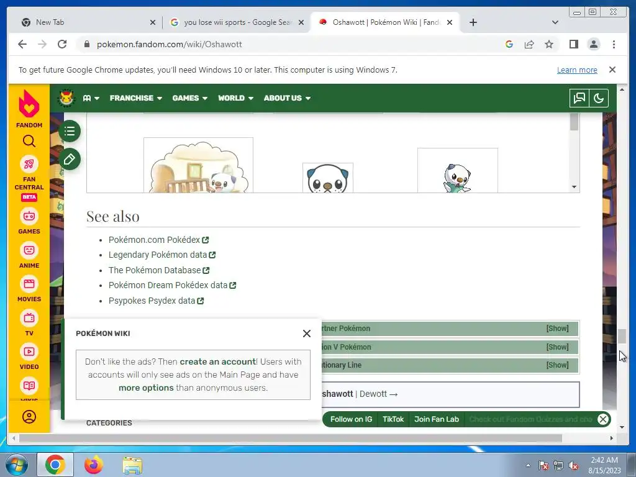The image size is (636, 477).
Task: Click the TikTok button
Action: pos(393,419)
